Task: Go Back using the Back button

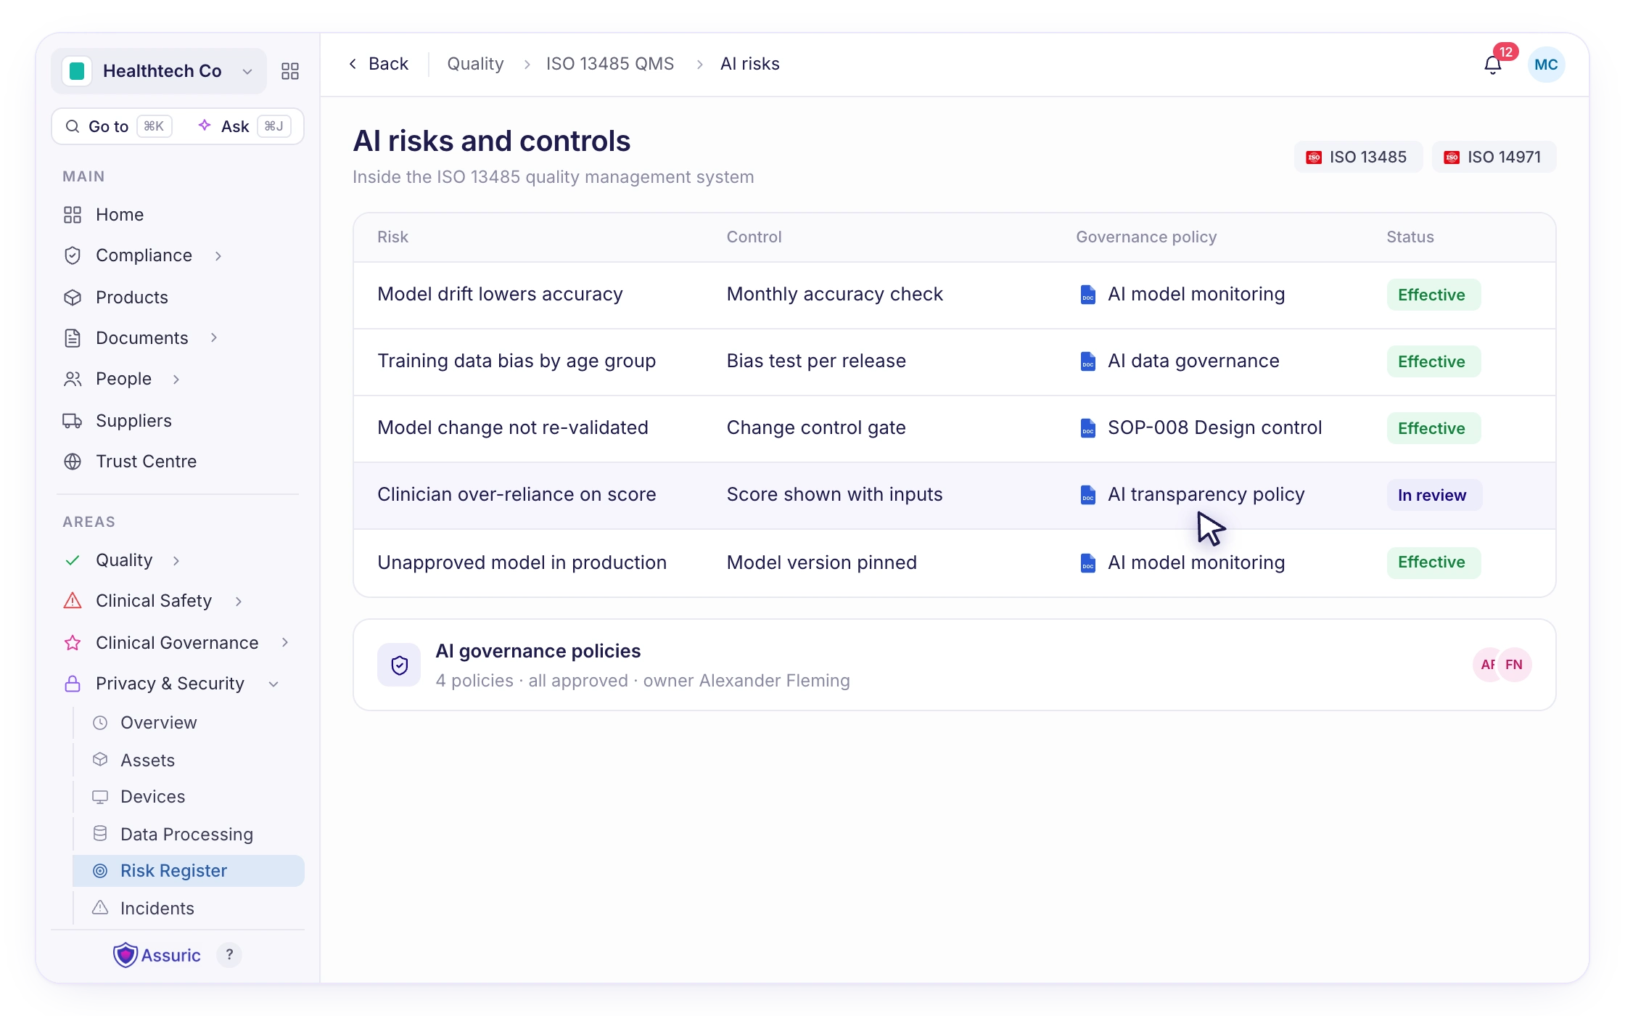Action: point(379,64)
